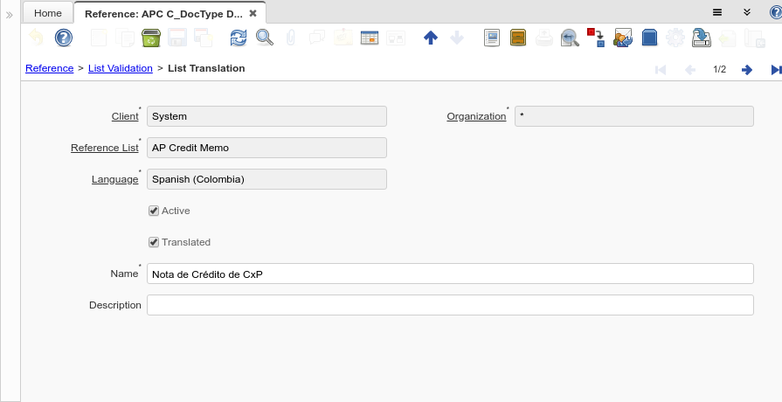
Task: Open the hamburger menu at top right
Action: tap(717, 12)
